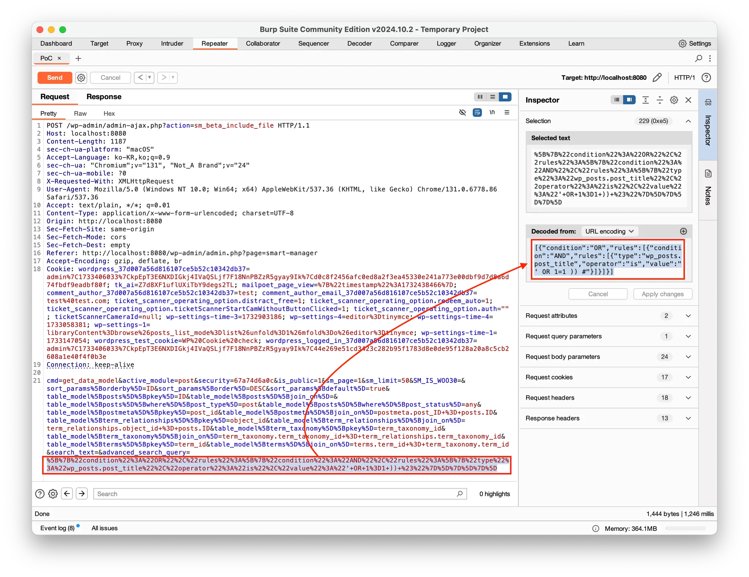Click the Apply changes button
Screen dimensions: 749x577
[662, 294]
